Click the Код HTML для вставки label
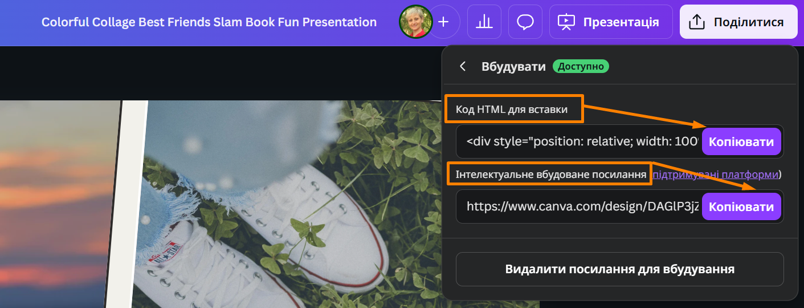 (x=512, y=110)
